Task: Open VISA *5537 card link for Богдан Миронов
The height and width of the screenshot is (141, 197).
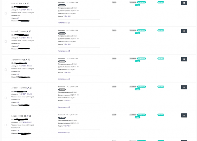Action: (x=67, y=126)
